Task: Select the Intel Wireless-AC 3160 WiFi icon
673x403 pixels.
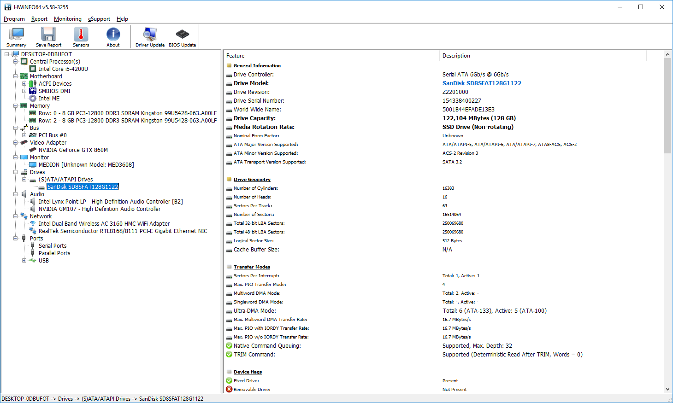Action: coord(33,223)
